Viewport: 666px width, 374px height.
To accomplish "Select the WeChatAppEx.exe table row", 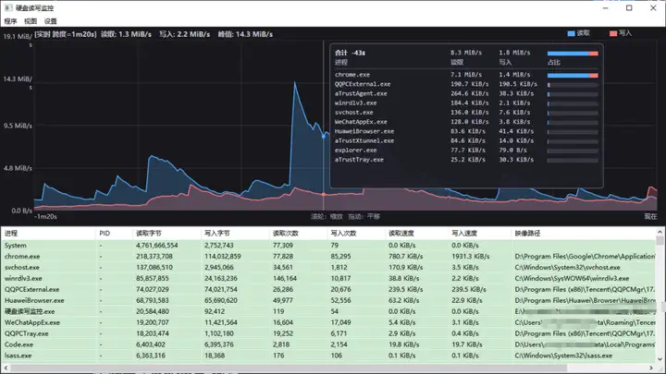I will [x=328, y=322].
